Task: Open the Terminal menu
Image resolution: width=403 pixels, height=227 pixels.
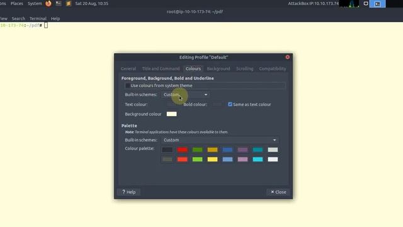Action: (38, 18)
